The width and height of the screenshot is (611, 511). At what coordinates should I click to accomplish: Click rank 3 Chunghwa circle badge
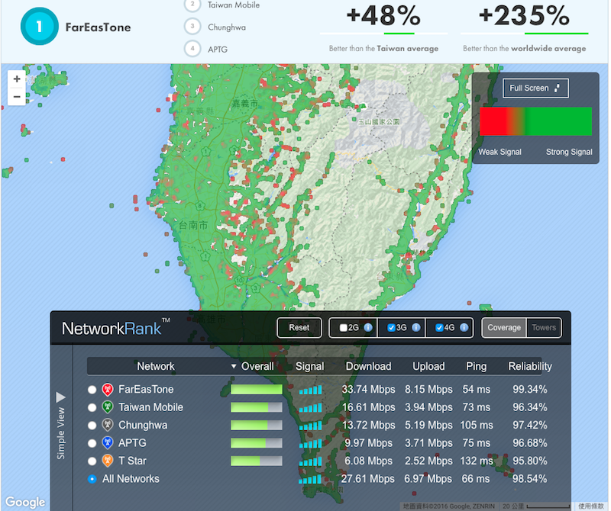tap(192, 27)
